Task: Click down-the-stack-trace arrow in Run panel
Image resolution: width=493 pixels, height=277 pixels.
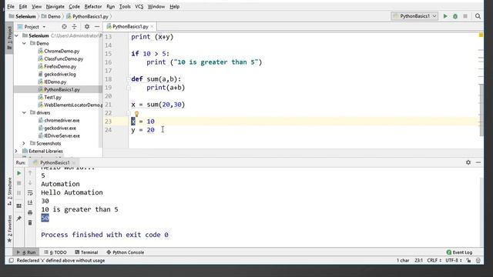Action: pos(30,183)
